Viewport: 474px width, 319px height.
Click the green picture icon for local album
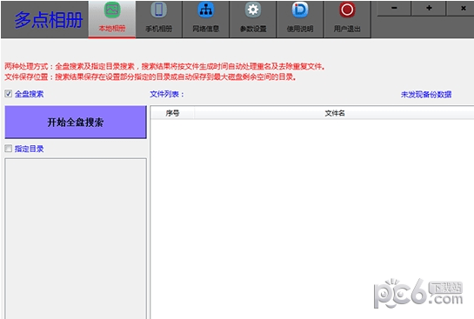tap(112, 10)
